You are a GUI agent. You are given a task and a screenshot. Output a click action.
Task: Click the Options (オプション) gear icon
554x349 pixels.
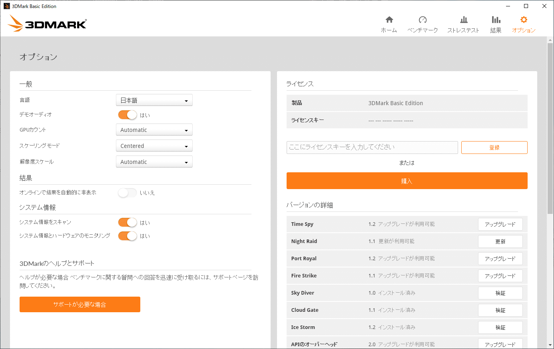524,20
